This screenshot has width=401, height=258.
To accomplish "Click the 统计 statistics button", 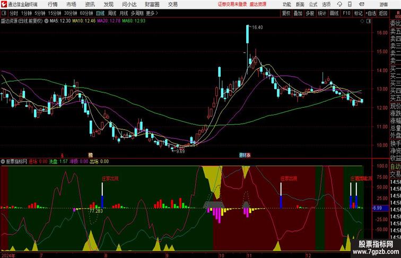I will pos(322,13).
